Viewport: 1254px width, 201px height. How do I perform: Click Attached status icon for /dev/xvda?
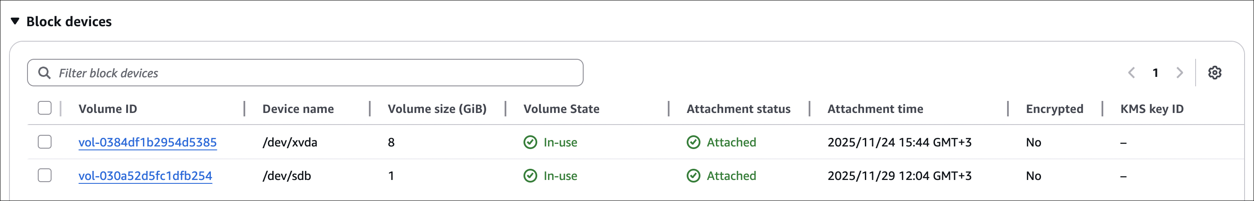click(x=693, y=143)
